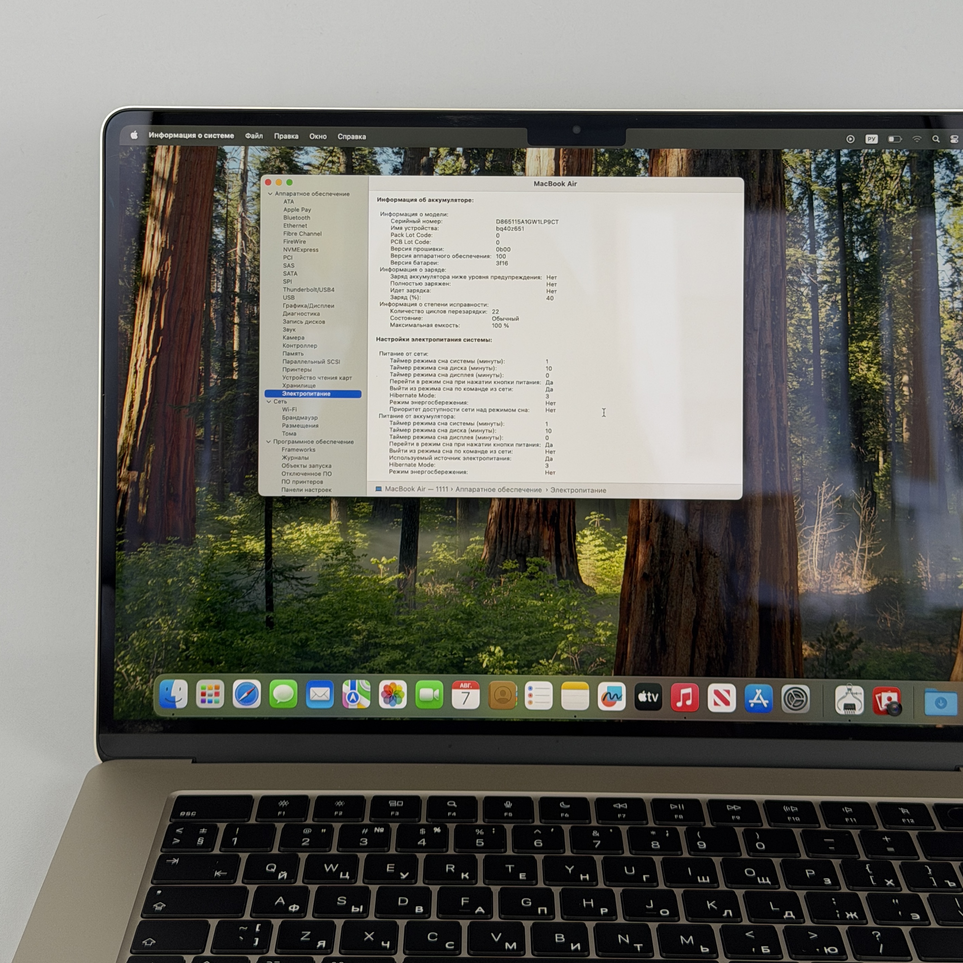Select Брандмауэр in the sidebar

click(x=300, y=418)
